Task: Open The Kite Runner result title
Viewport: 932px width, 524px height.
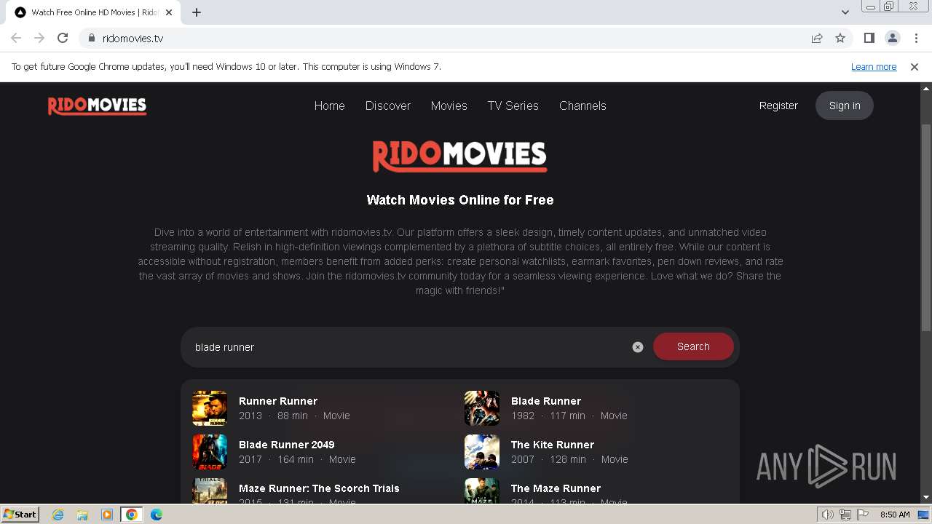Action: pos(553,445)
